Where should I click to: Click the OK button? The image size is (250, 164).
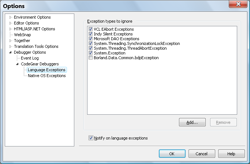click(x=172, y=154)
